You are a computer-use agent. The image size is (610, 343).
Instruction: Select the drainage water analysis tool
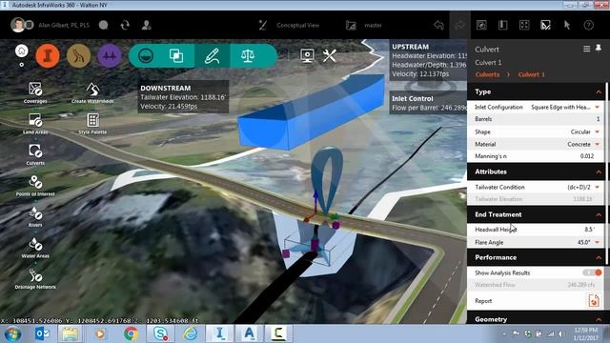tap(146, 55)
